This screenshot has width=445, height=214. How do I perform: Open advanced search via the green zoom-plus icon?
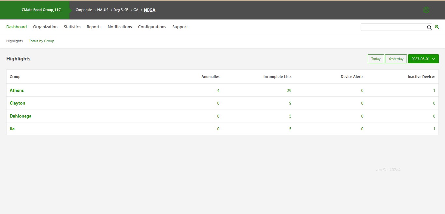pos(437,27)
